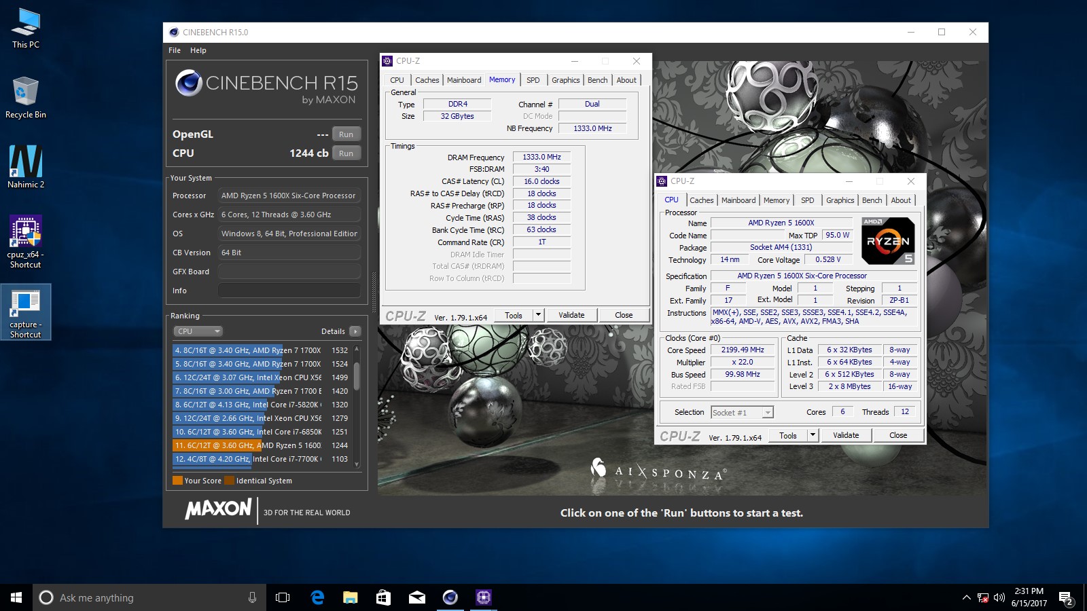Click the Cinebench R15 logo
The width and height of the screenshot is (1087, 611).
(x=266, y=88)
